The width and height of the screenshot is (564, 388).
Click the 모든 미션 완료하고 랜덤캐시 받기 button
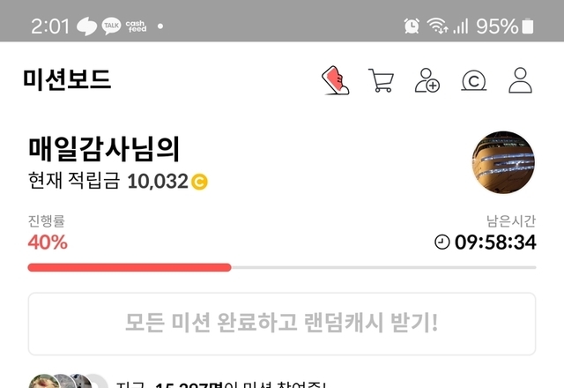point(282,324)
